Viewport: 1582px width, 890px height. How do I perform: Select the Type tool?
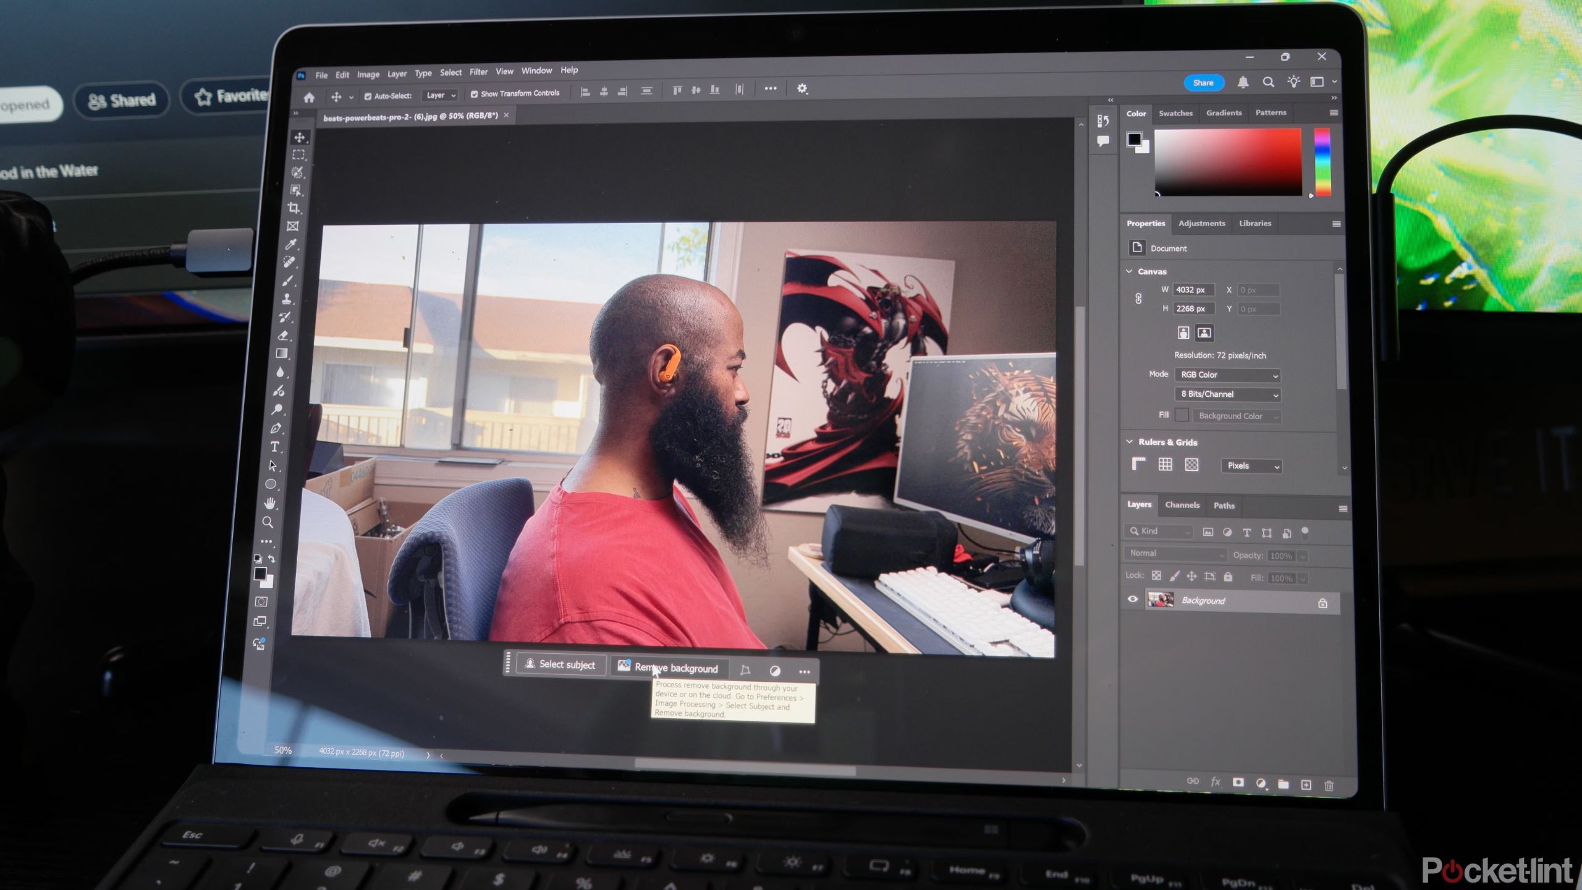pos(275,447)
